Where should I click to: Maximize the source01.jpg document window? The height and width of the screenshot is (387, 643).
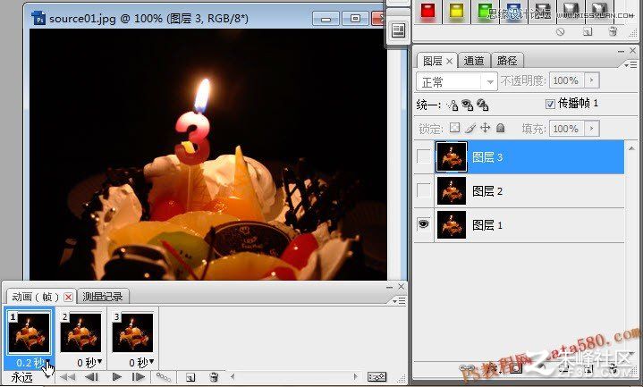[x=355, y=19]
